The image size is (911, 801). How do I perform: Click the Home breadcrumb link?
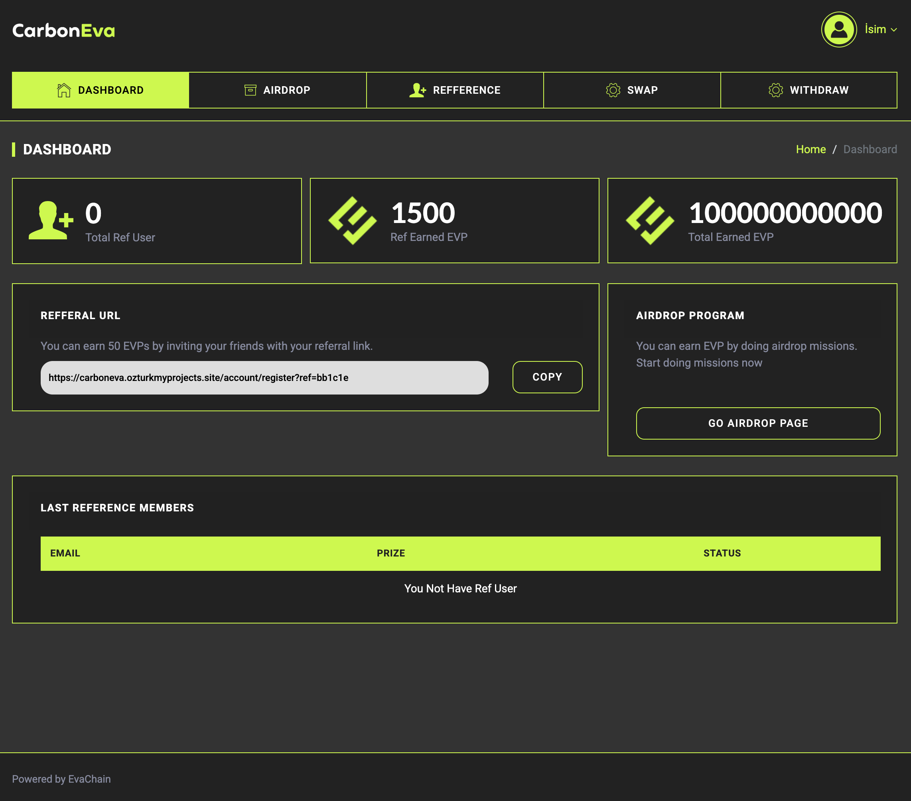pos(811,149)
